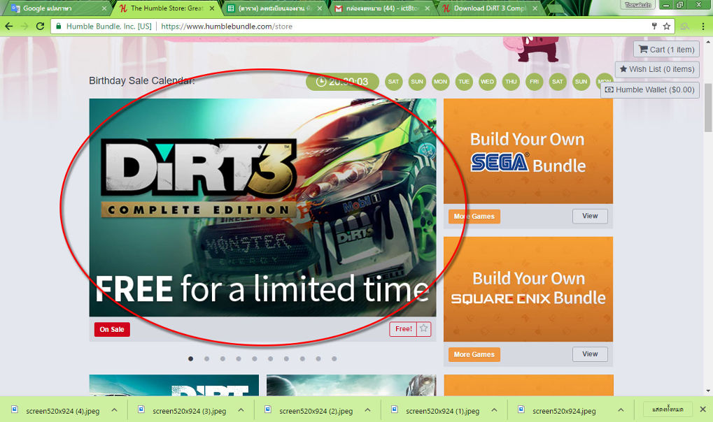The height and width of the screenshot is (422, 713).
Task: Open the Wish List from the header
Action: [656, 69]
